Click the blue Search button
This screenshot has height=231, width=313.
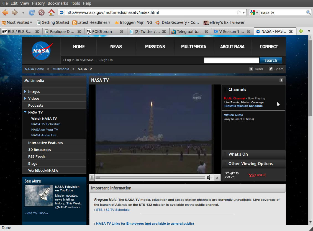coord(271,60)
